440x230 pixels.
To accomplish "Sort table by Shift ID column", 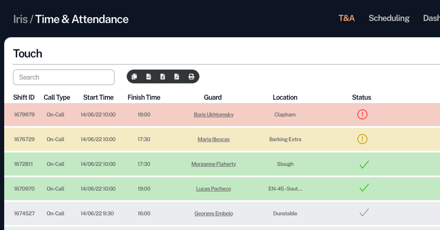I will click(24, 97).
